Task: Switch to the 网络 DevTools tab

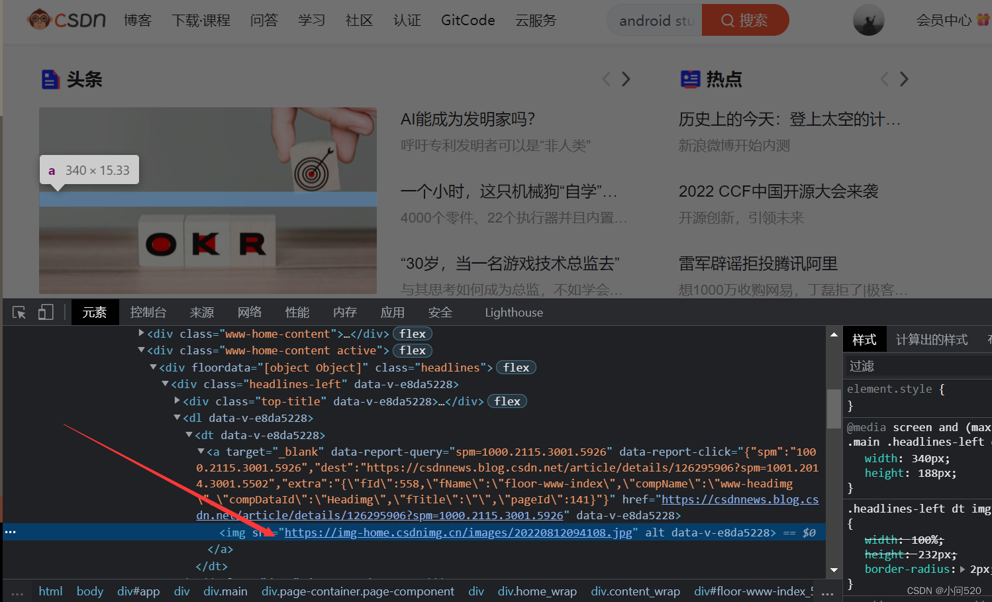Action: pos(250,313)
